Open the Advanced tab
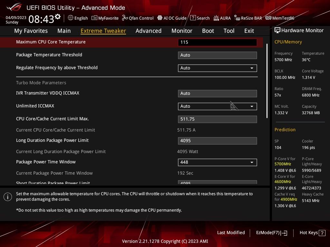The image size is (330, 247). (149, 31)
